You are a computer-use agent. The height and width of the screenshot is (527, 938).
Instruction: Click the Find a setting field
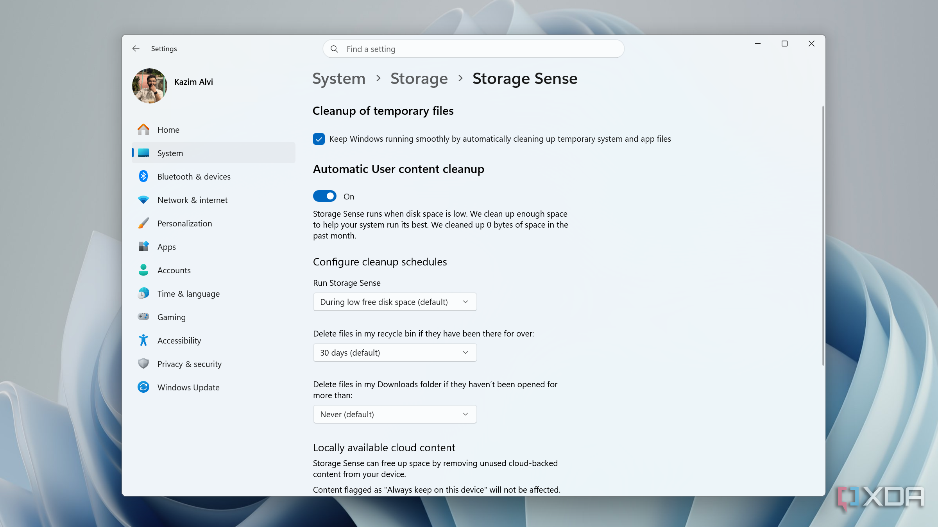coord(473,49)
